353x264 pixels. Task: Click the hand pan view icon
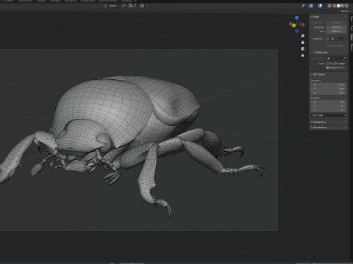302,43
